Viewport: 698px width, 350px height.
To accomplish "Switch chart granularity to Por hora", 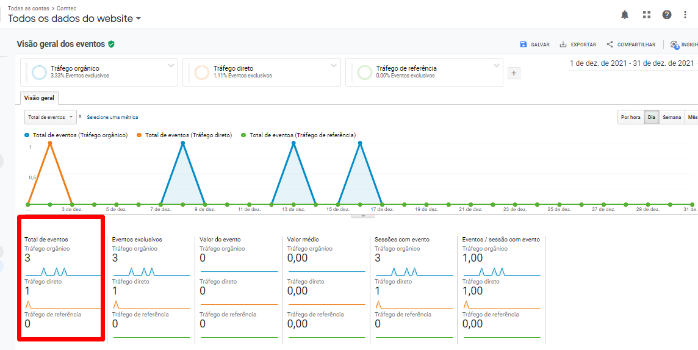I will tap(630, 117).
